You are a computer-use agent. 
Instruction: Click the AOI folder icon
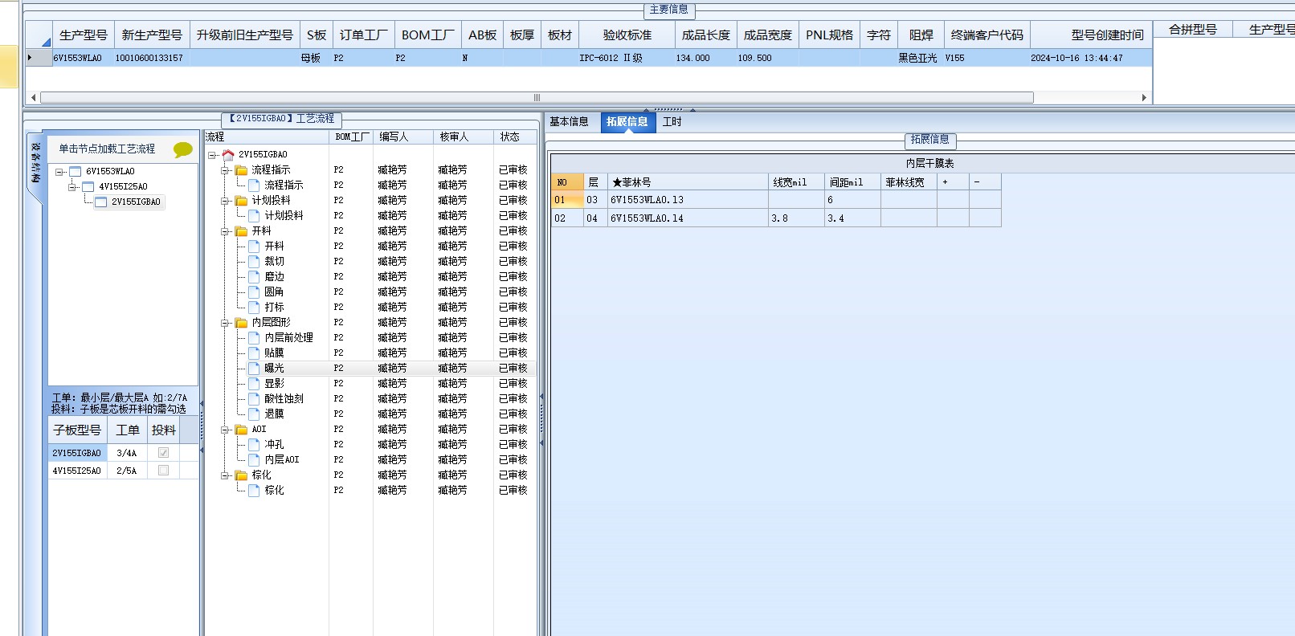point(241,429)
